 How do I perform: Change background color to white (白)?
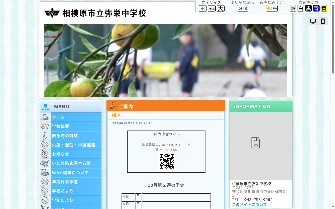(301, 8)
